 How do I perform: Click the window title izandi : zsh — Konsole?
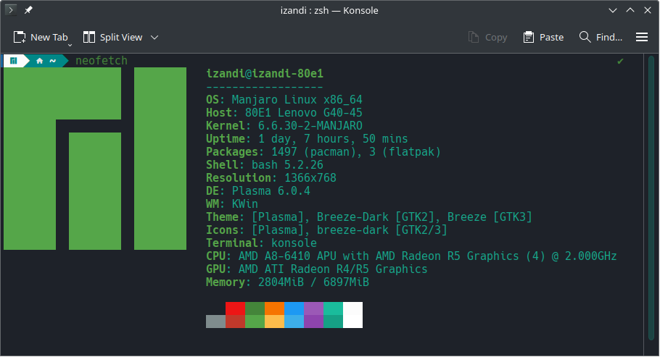point(329,10)
